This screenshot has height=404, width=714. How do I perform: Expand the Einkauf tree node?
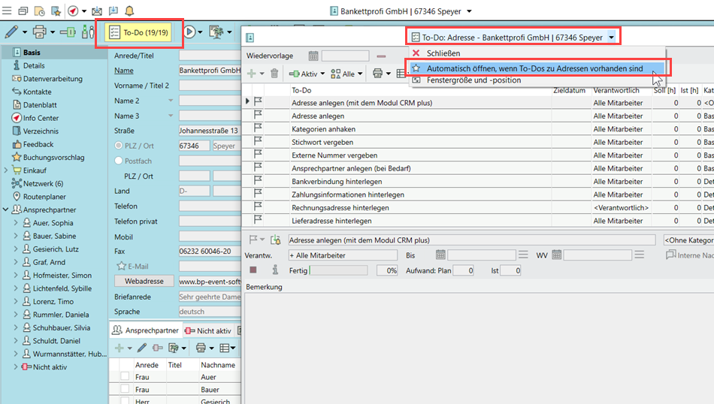point(6,170)
